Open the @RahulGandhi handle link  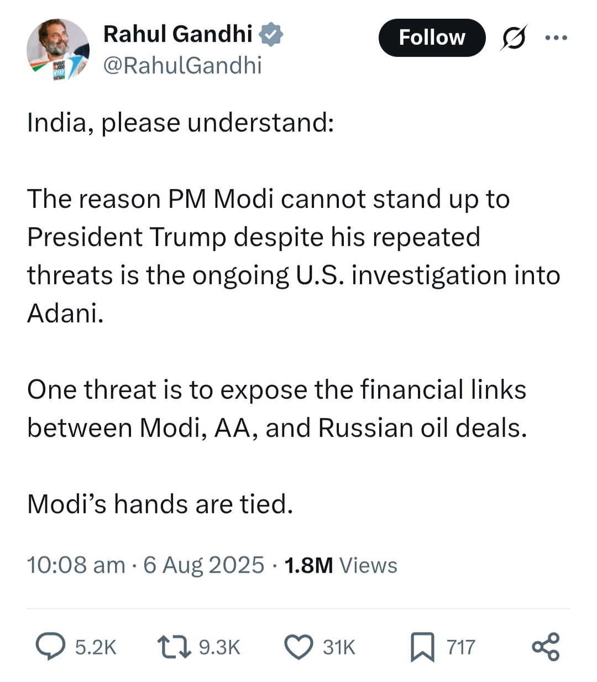[x=182, y=66]
